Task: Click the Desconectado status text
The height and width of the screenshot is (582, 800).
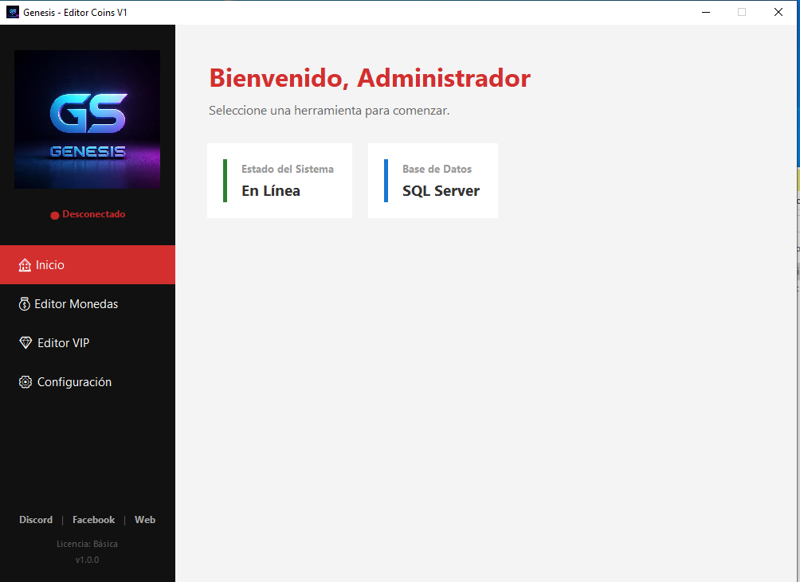Action: (x=94, y=214)
